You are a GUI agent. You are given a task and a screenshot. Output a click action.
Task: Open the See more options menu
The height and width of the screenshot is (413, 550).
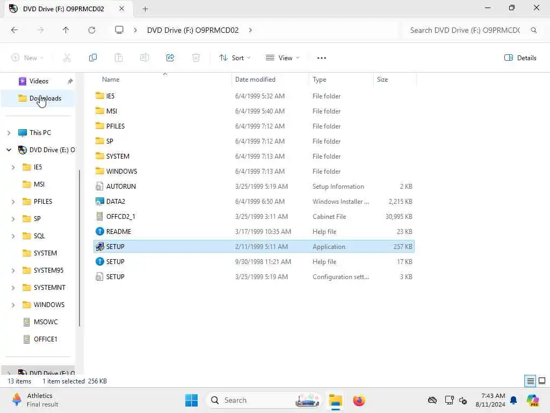point(321,58)
